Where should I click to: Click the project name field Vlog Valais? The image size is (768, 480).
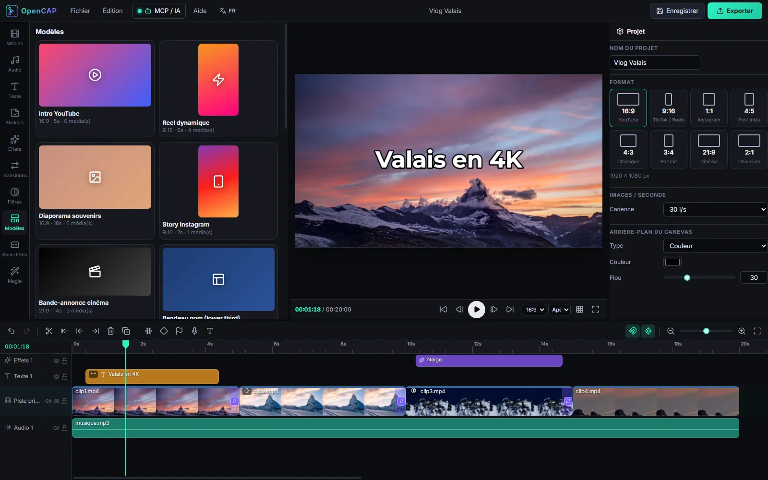[655, 62]
